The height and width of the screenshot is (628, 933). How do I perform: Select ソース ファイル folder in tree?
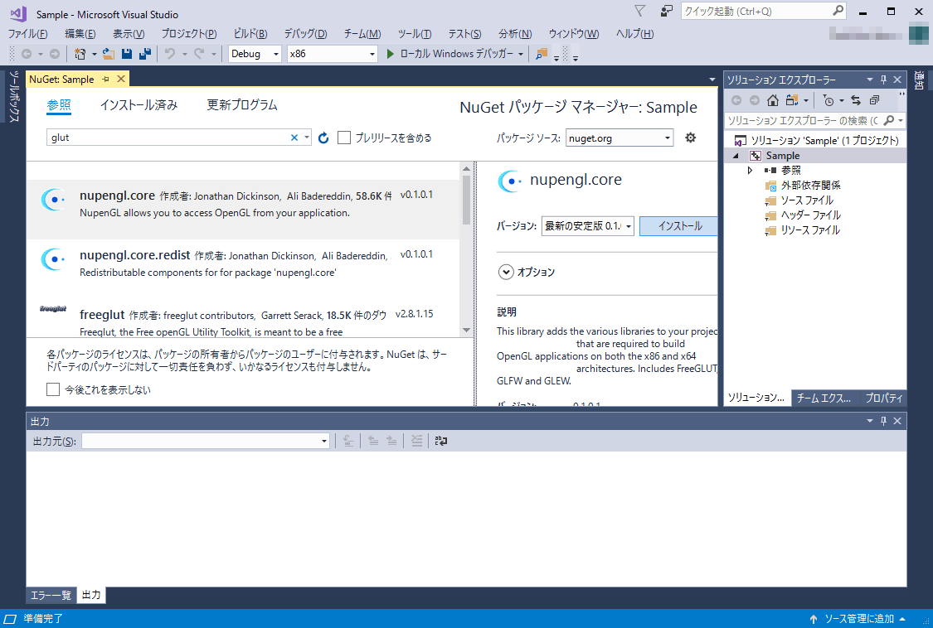[x=806, y=200]
